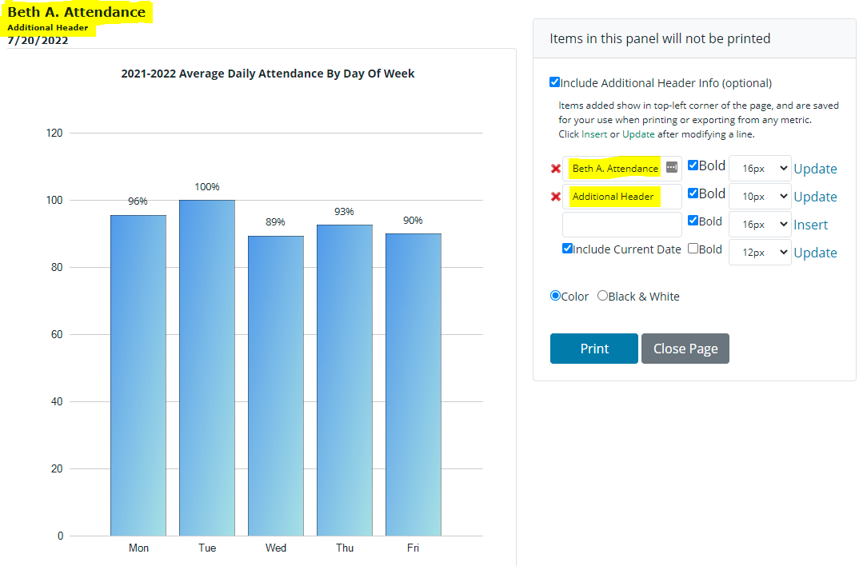Click the empty new header text field
Screen dimensions: 863x566
tap(621, 225)
